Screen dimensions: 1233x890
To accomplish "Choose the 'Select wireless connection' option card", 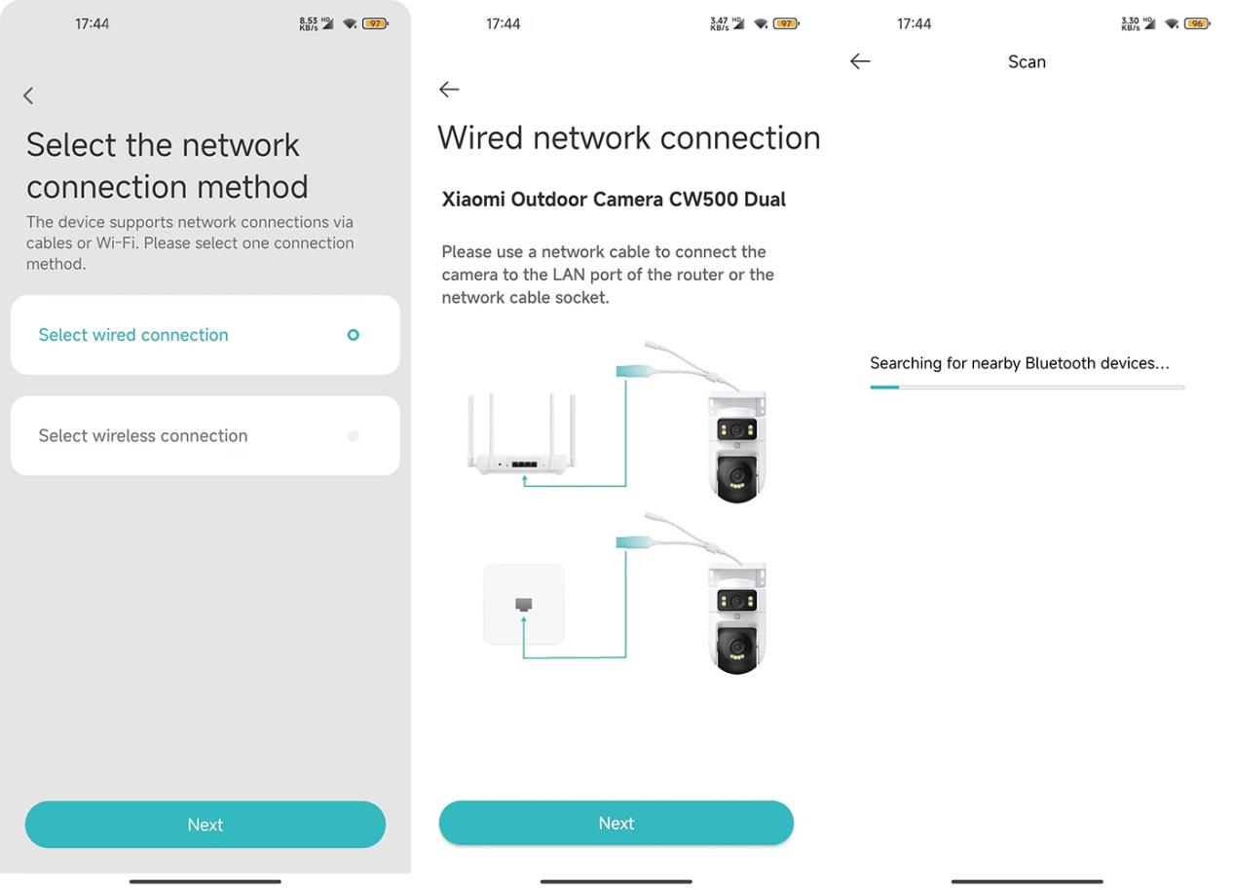I will (205, 435).
